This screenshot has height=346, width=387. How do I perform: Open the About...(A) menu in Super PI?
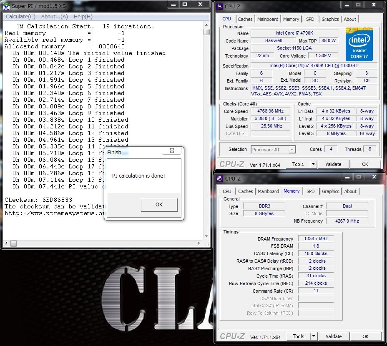coord(55,17)
